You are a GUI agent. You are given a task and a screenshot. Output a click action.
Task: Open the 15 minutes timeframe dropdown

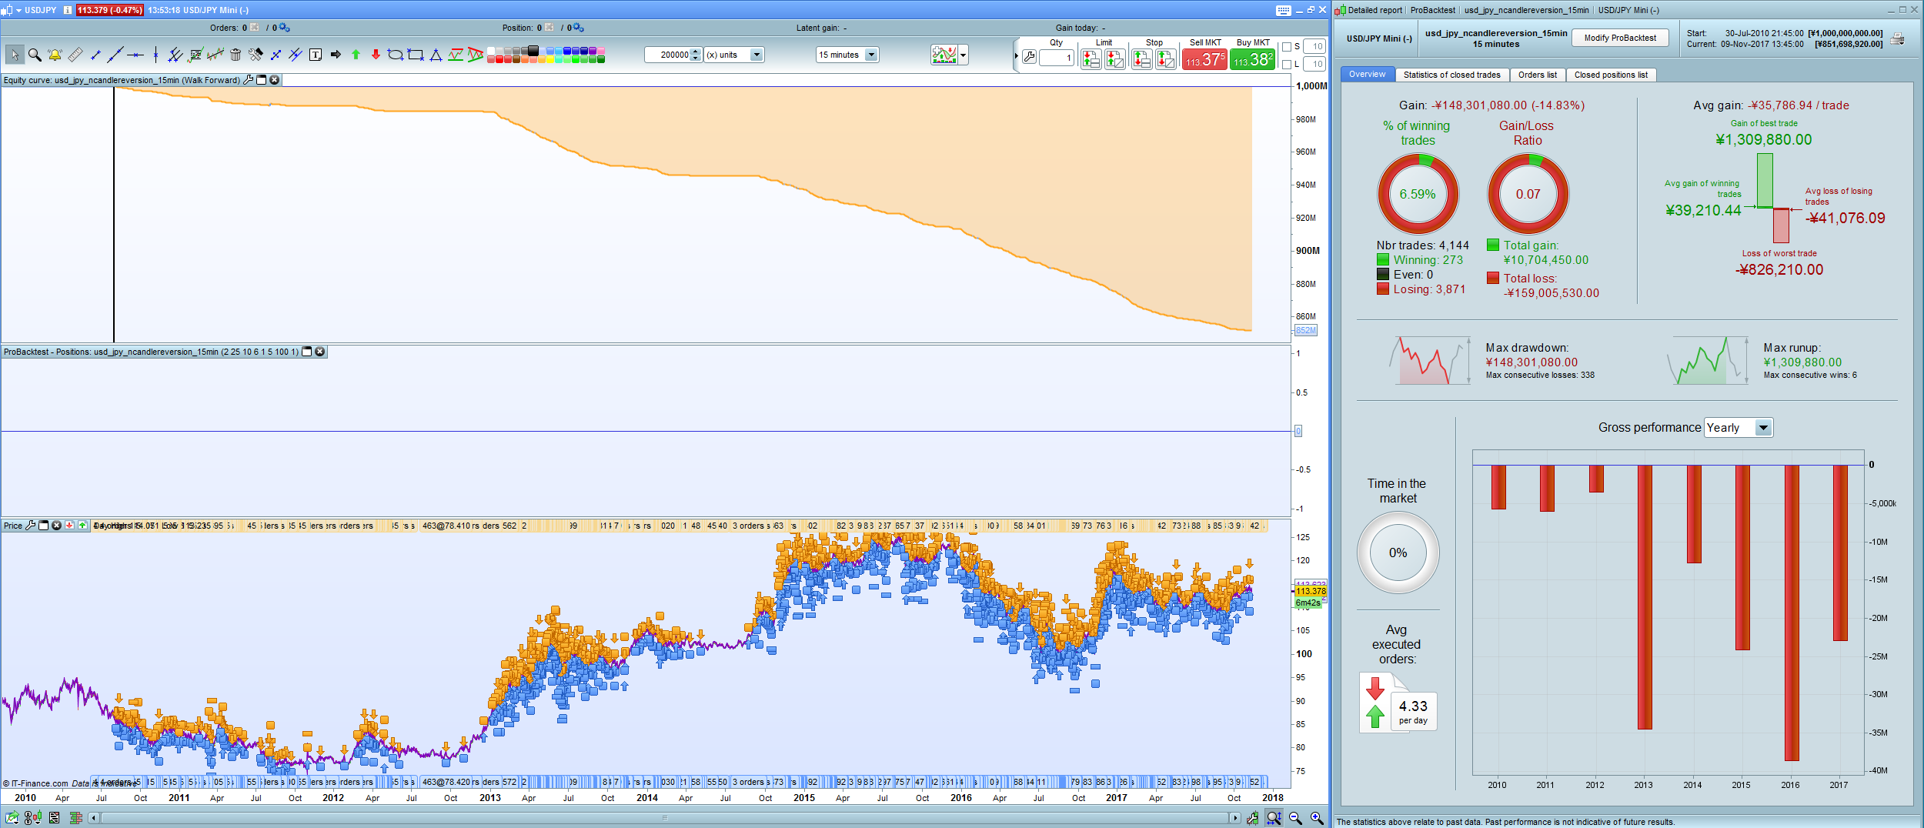click(871, 55)
